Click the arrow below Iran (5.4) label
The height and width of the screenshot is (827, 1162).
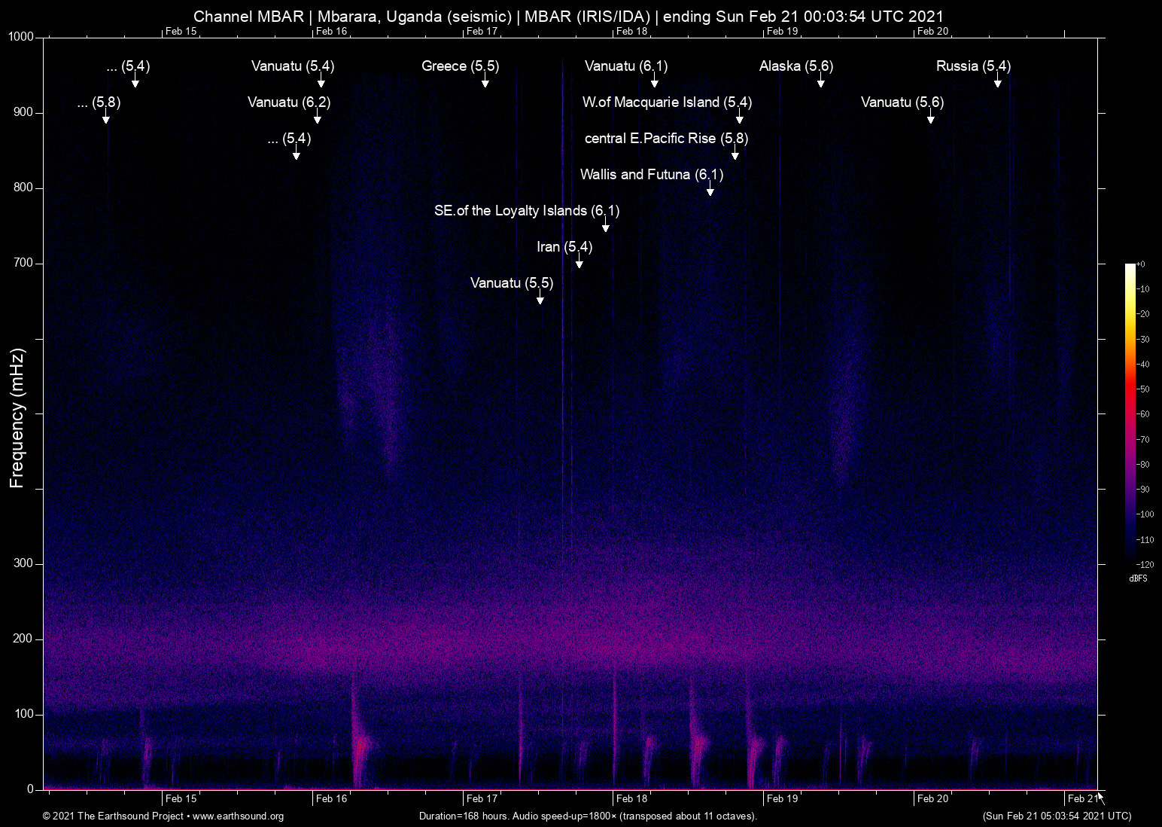579,262
